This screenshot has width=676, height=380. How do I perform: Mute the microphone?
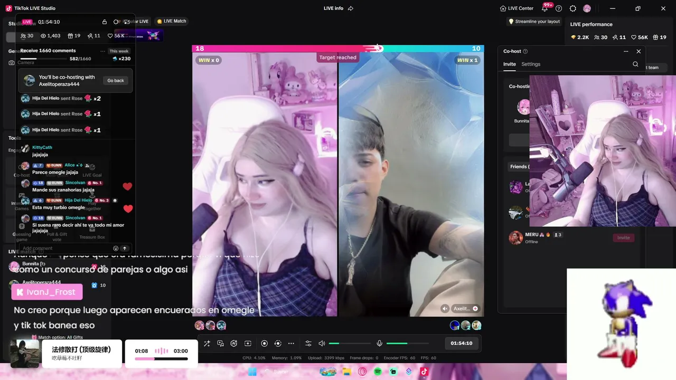[x=379, y=344]
